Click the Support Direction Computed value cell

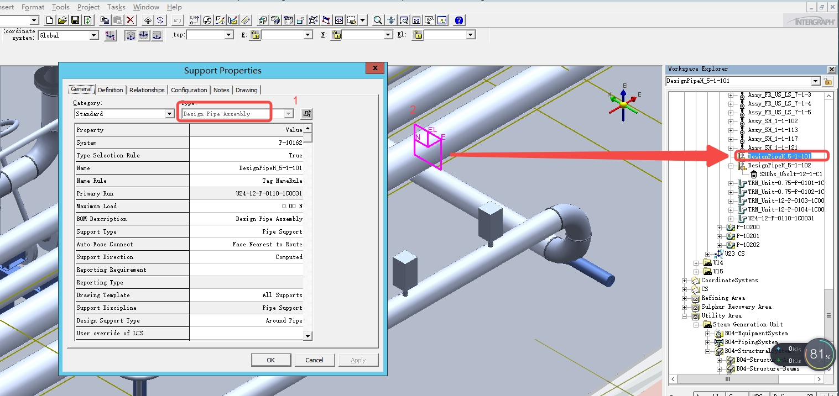(x=247, y=257)
